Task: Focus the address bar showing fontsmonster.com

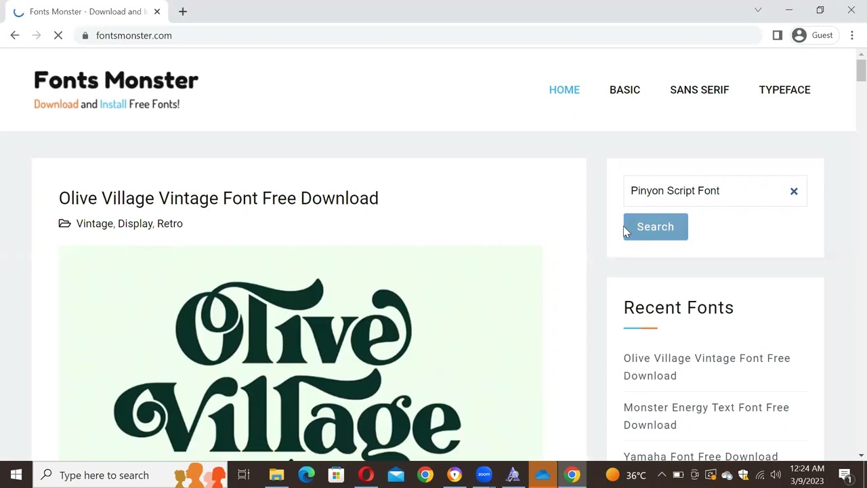Action: pos(420,35)
